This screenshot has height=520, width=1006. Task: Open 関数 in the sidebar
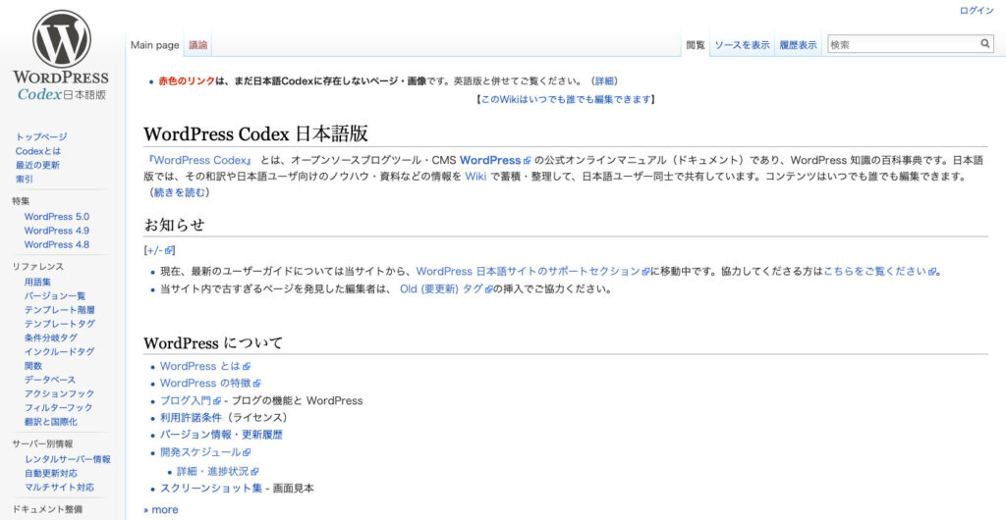[33, 366]
